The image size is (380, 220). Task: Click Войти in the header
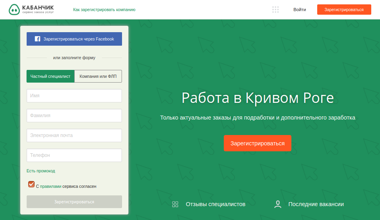pos(300,10)
